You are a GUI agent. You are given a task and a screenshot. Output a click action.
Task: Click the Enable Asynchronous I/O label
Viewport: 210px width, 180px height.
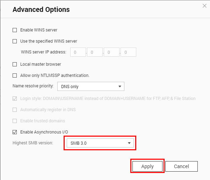[44, 132]
